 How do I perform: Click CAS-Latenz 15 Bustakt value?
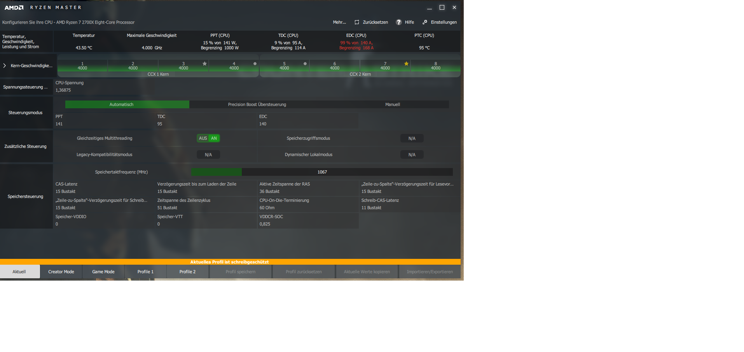click(x=65, y=191)
